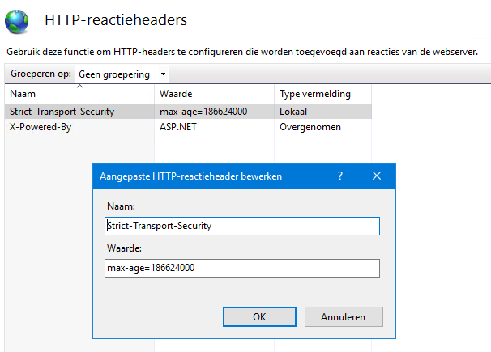
Task: Focus the Naam input field in dialog
Action: click(242, 226)
